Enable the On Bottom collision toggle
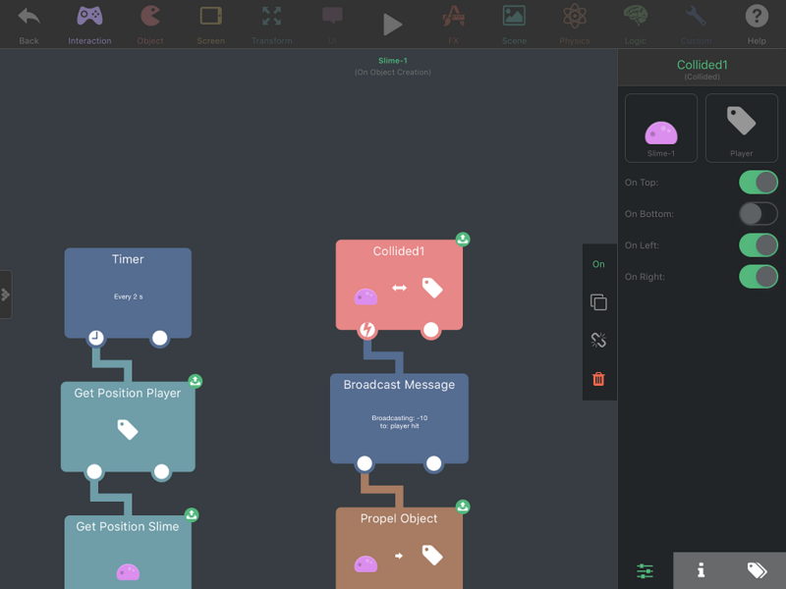The height and width of the screenshot is (589, 786). [x=758, y=214]
